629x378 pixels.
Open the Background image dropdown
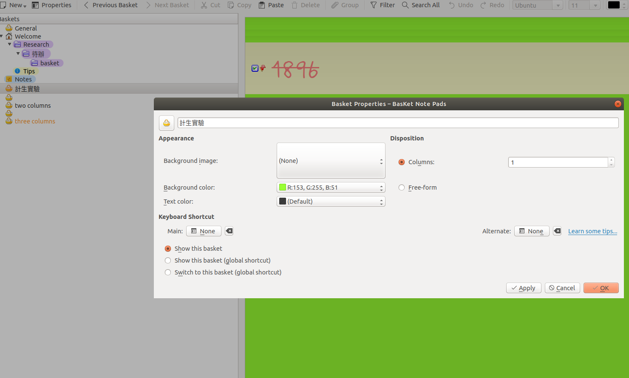click(331, 161)
